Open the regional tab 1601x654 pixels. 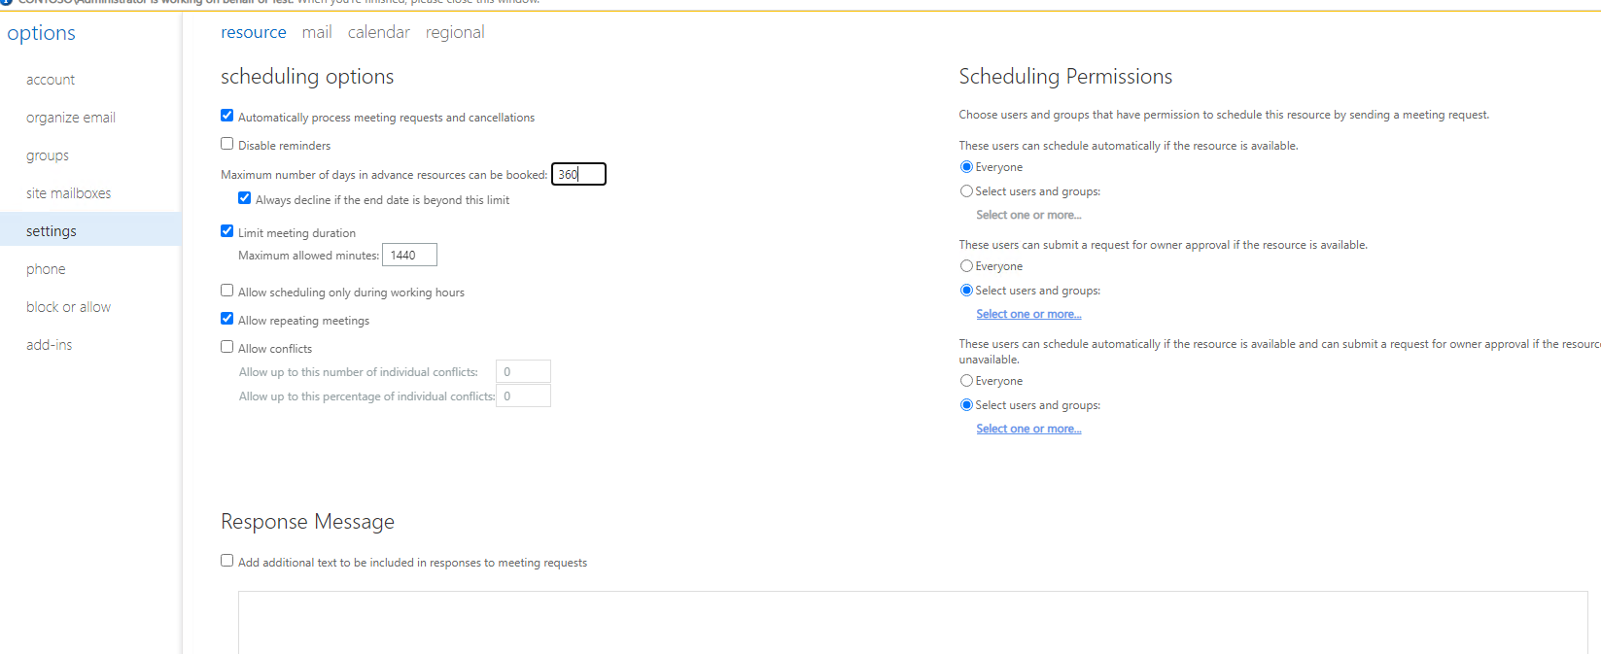click(x=454, y=32)
